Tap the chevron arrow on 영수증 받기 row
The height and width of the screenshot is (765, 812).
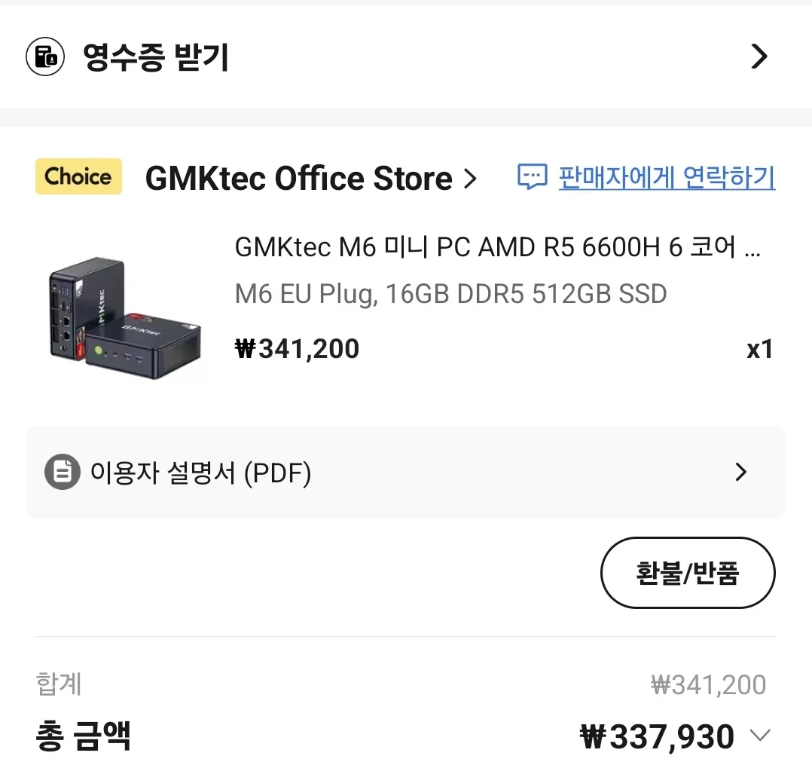coord(759,57)
